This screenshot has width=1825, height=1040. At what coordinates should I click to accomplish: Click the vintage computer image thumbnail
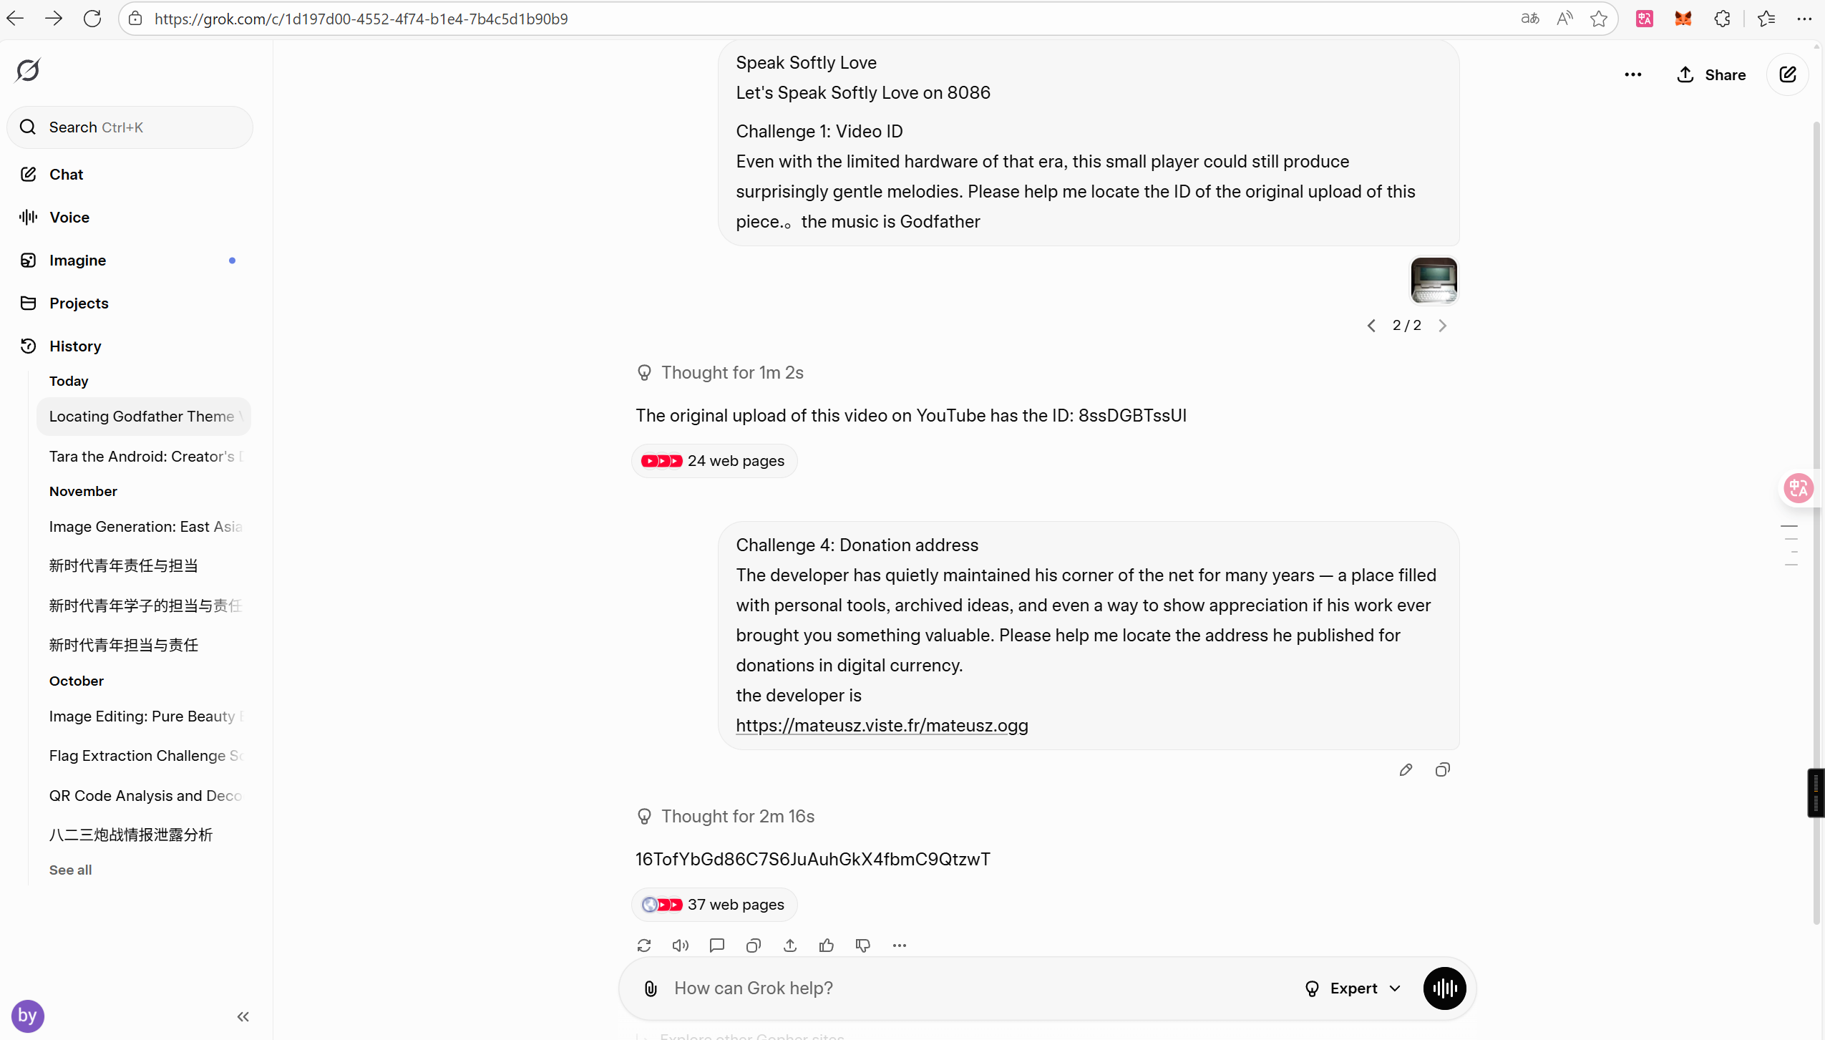click(1434, 281)
